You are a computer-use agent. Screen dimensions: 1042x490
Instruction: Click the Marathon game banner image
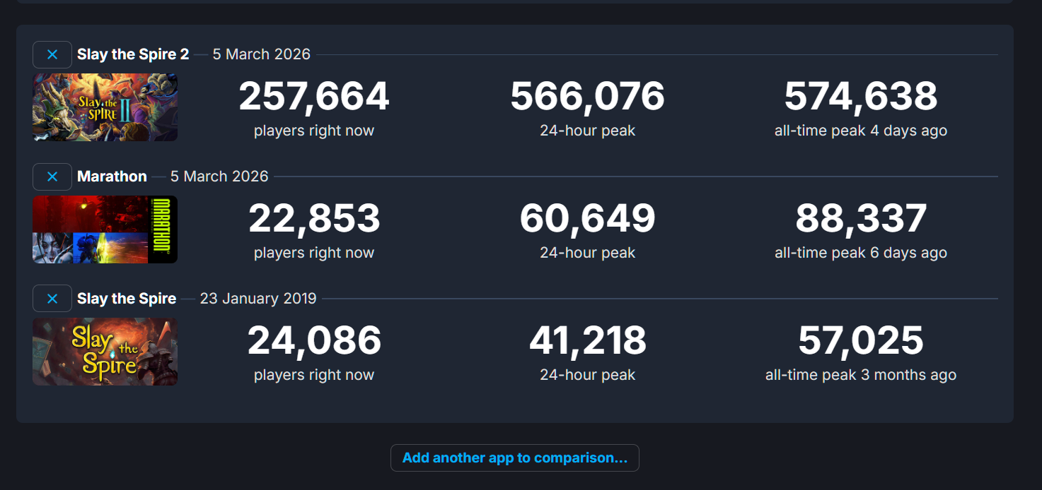point(105,229)
